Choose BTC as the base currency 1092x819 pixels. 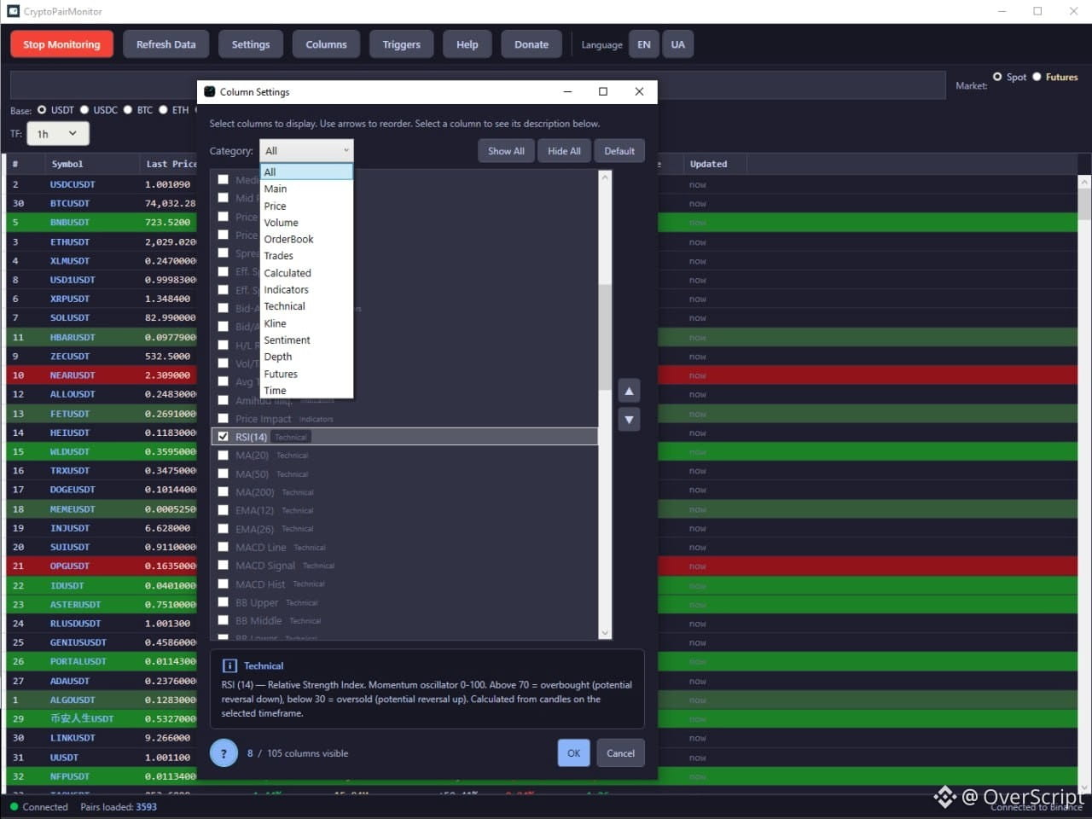pyautogui.click(x=128, y=110)
